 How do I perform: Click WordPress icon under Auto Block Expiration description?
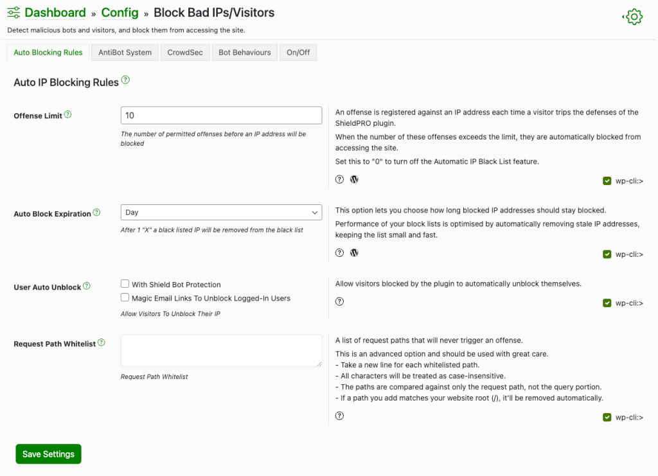[x=354, y=253]
